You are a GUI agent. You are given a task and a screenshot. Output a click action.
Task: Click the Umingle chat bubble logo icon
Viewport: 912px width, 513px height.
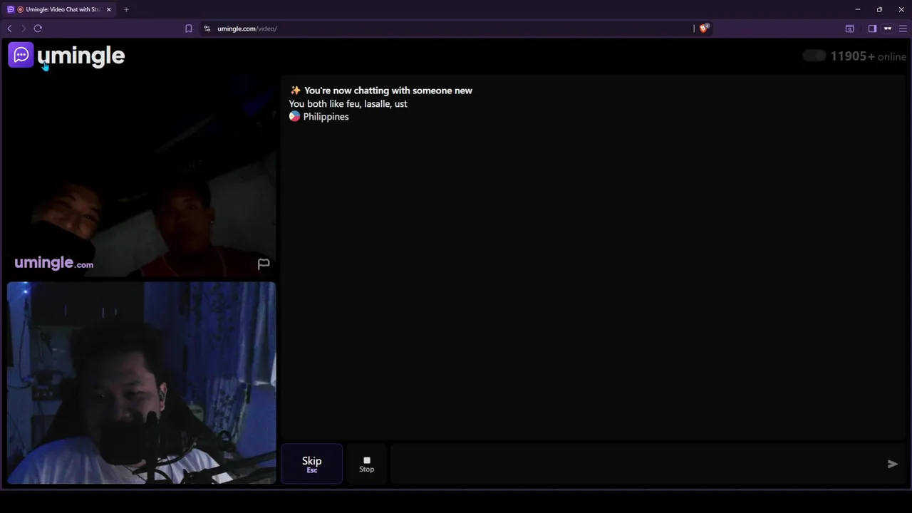pyautogui.click(x=21, y=55)
